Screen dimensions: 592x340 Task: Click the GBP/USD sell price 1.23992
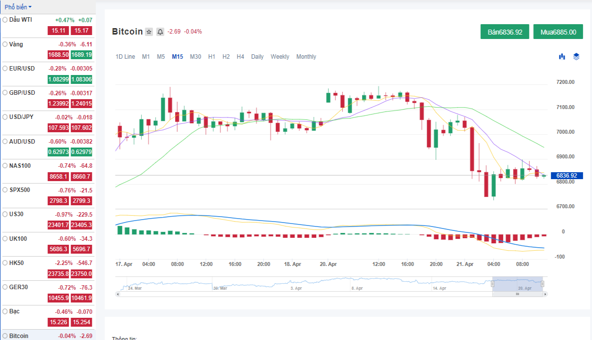[58, 104]
